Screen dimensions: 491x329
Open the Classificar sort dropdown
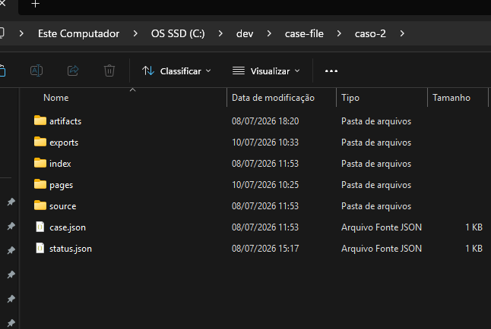[176, 71]
